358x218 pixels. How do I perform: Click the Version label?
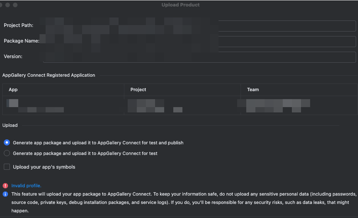[x=13, y=56]
